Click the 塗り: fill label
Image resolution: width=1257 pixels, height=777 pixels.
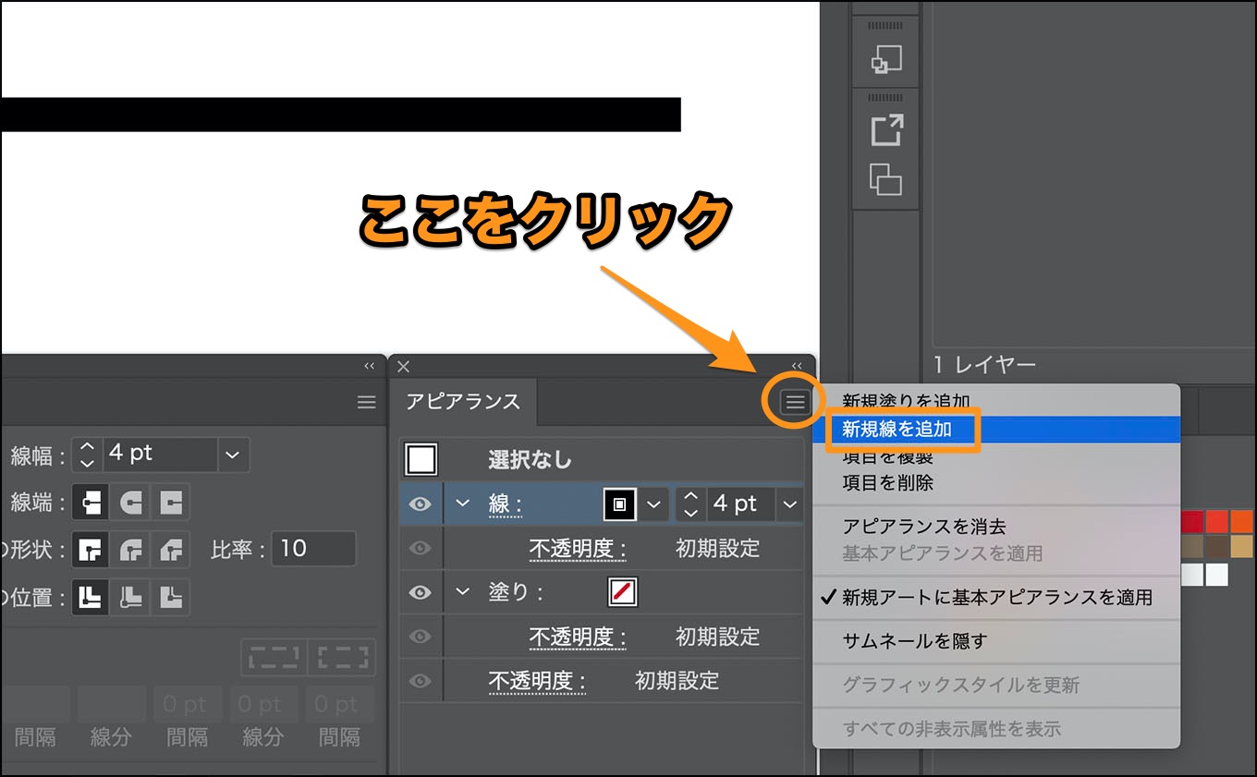coord(516,592)
